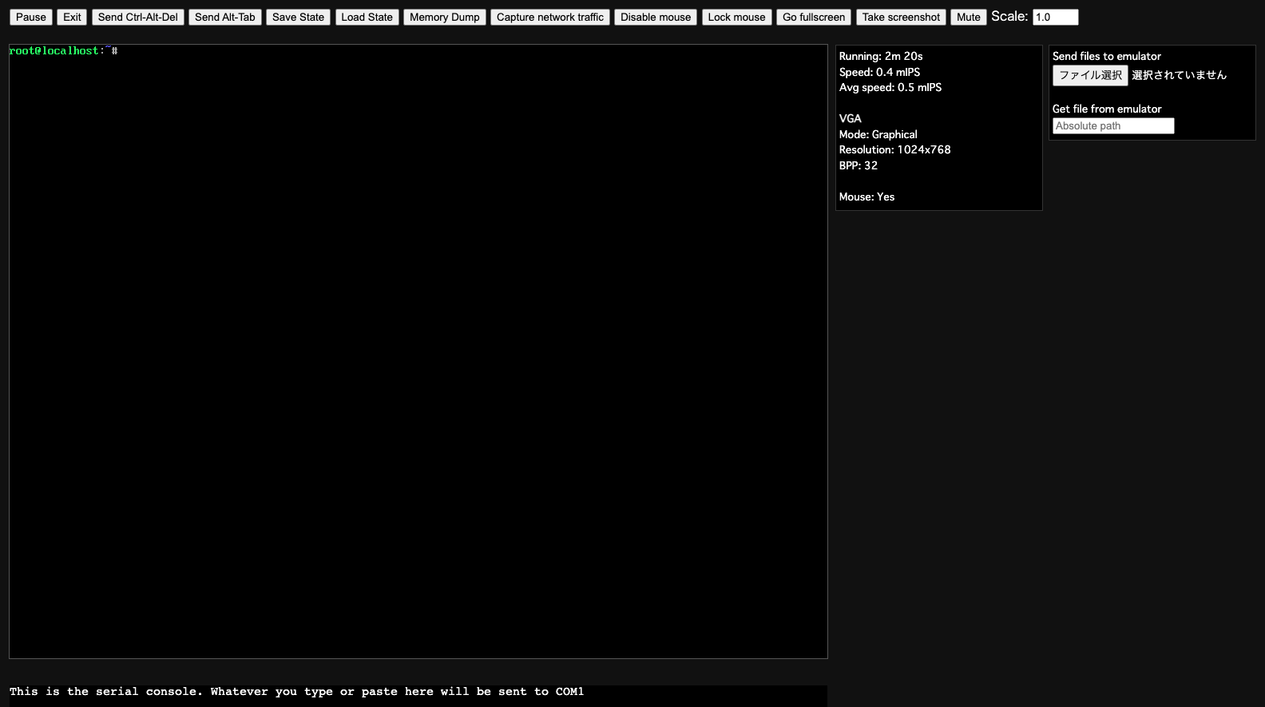Save the emulator state
The height and width of the screenshot is (707, 1265).
tap(298, 17)
